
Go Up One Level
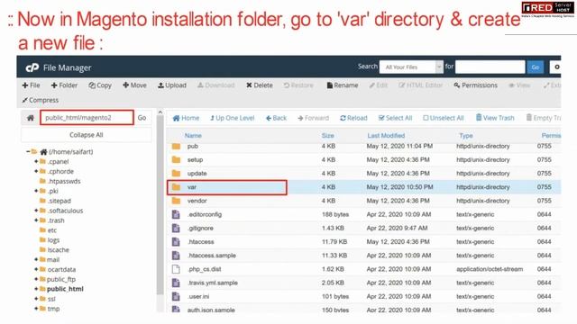pyautogui.click(x=233, y=118)
